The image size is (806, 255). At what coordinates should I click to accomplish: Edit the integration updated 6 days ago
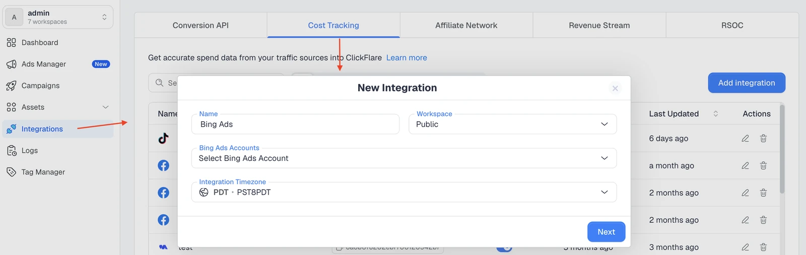coord(745,138)
